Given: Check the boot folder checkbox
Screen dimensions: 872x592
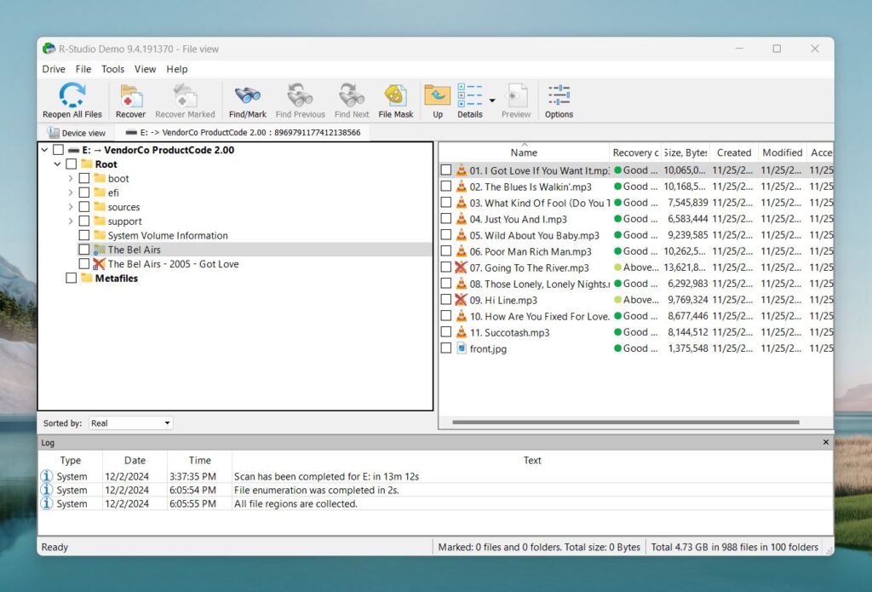Looking at the screenshot, I should 84,178.
